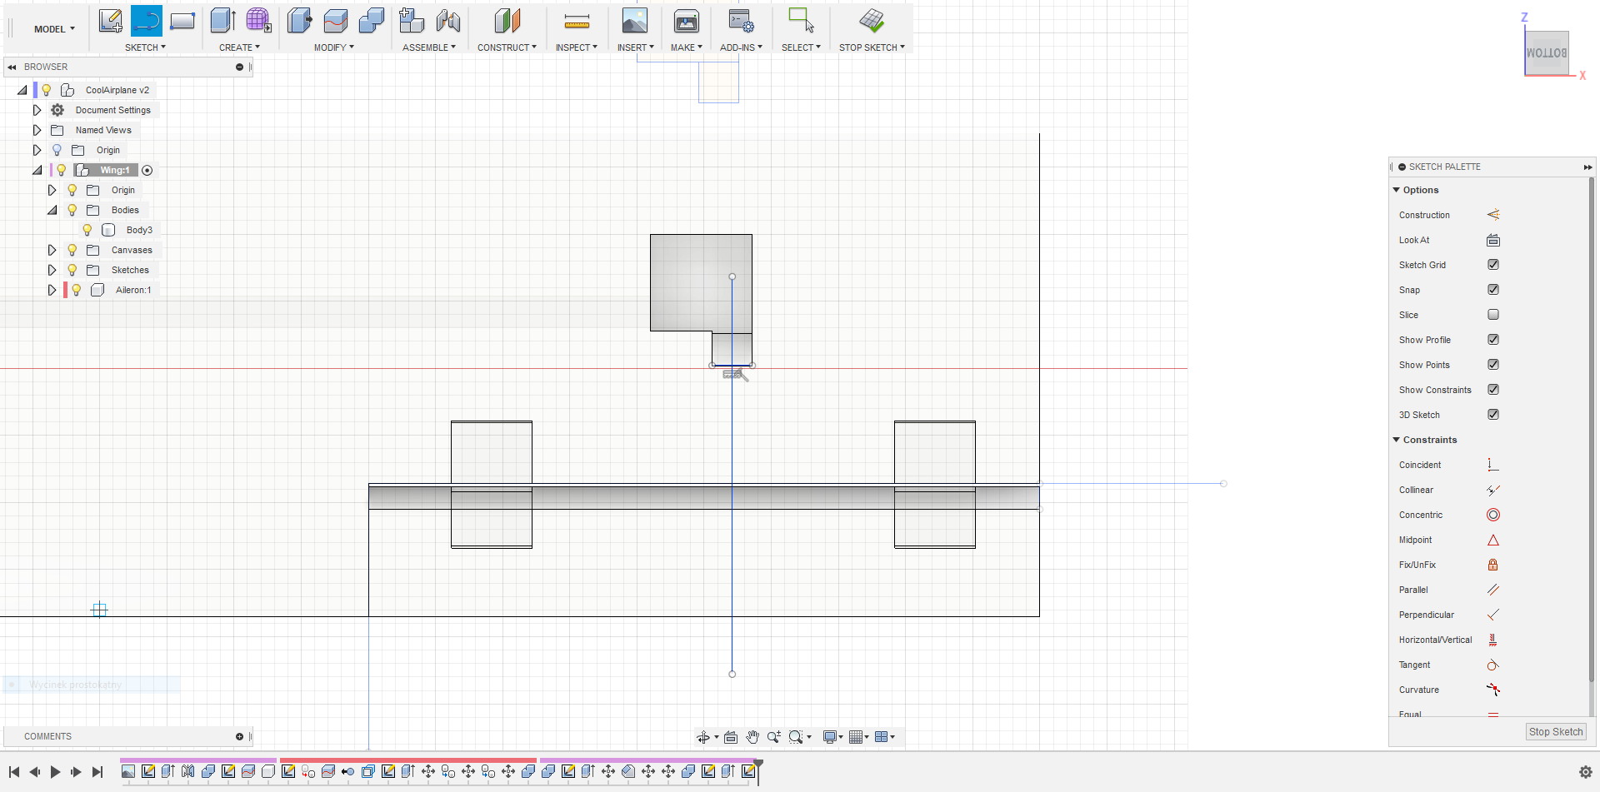Image resolution: width=1600 pixels, height=792 pixels.
Task: Collapse the BROWSER panel arrows
Action: click(x=12, y=67)
